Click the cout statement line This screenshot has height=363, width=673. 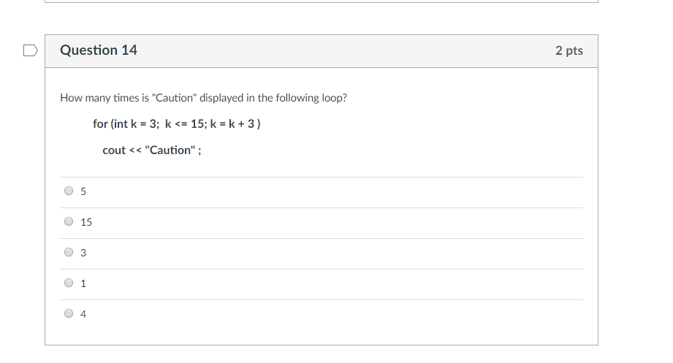(152, 150)
